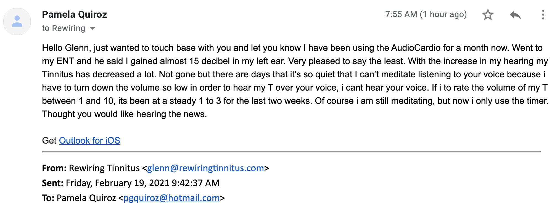Open the three-dot More options menu
Viewport: 560px width, 206px height.
point(543,15)
